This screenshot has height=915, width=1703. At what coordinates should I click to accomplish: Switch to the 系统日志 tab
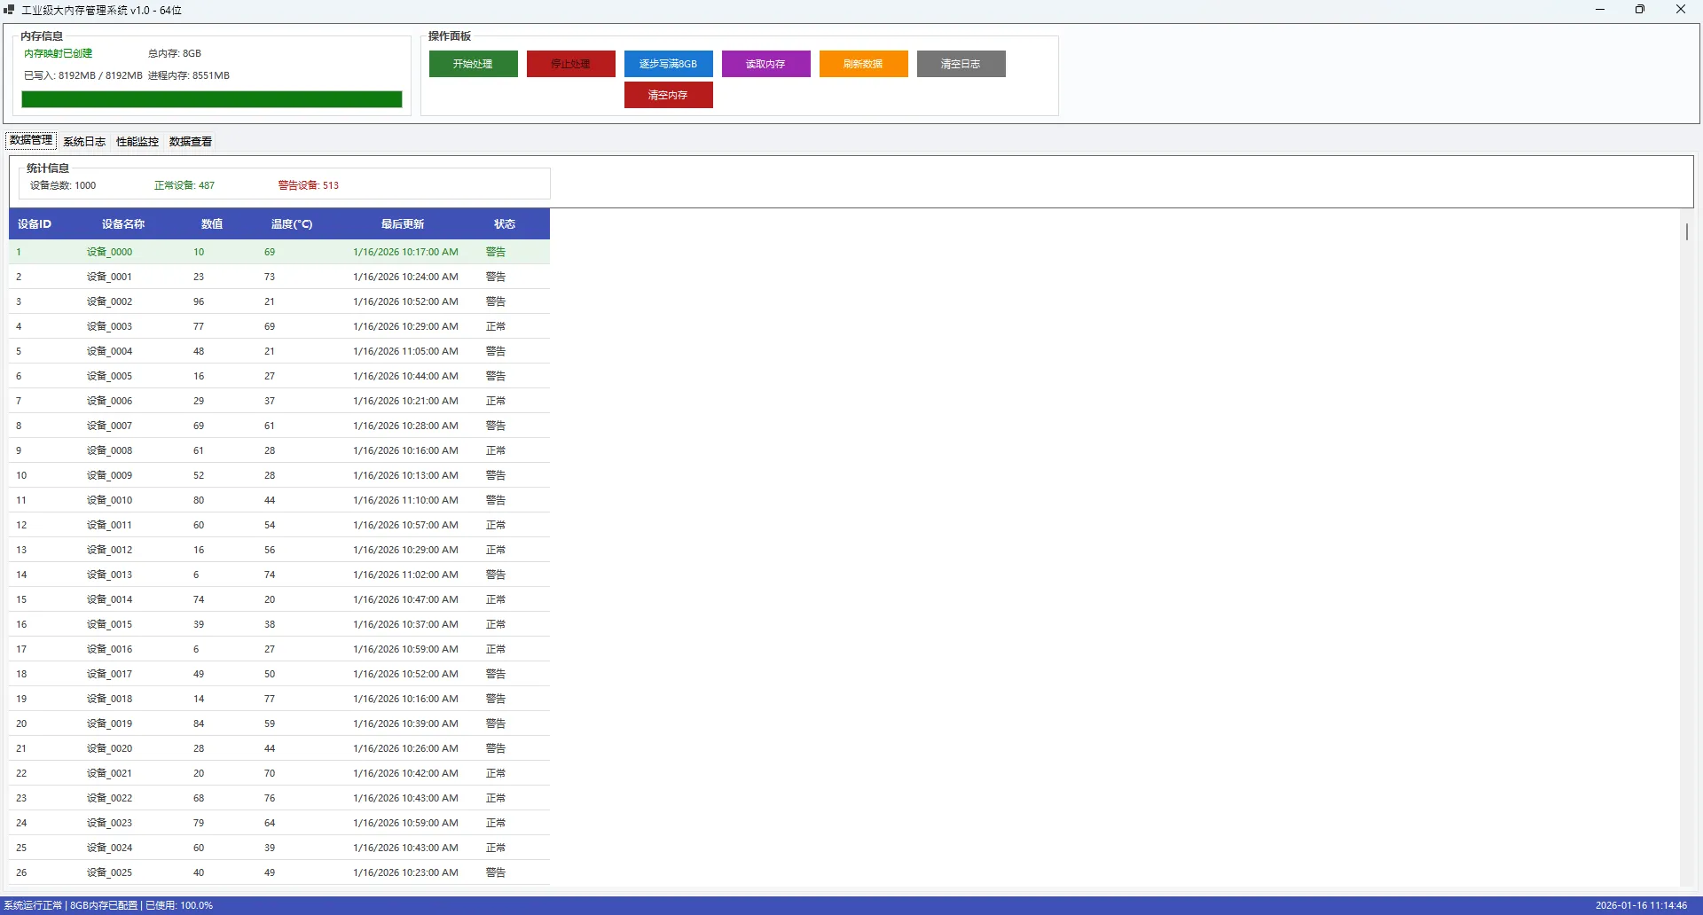click(84, 142)
